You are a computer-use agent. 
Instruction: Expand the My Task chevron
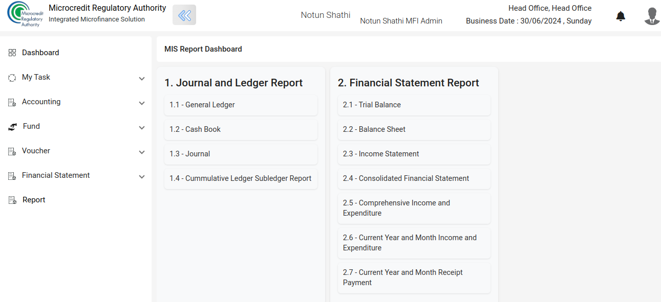click(x=142, y=79)
